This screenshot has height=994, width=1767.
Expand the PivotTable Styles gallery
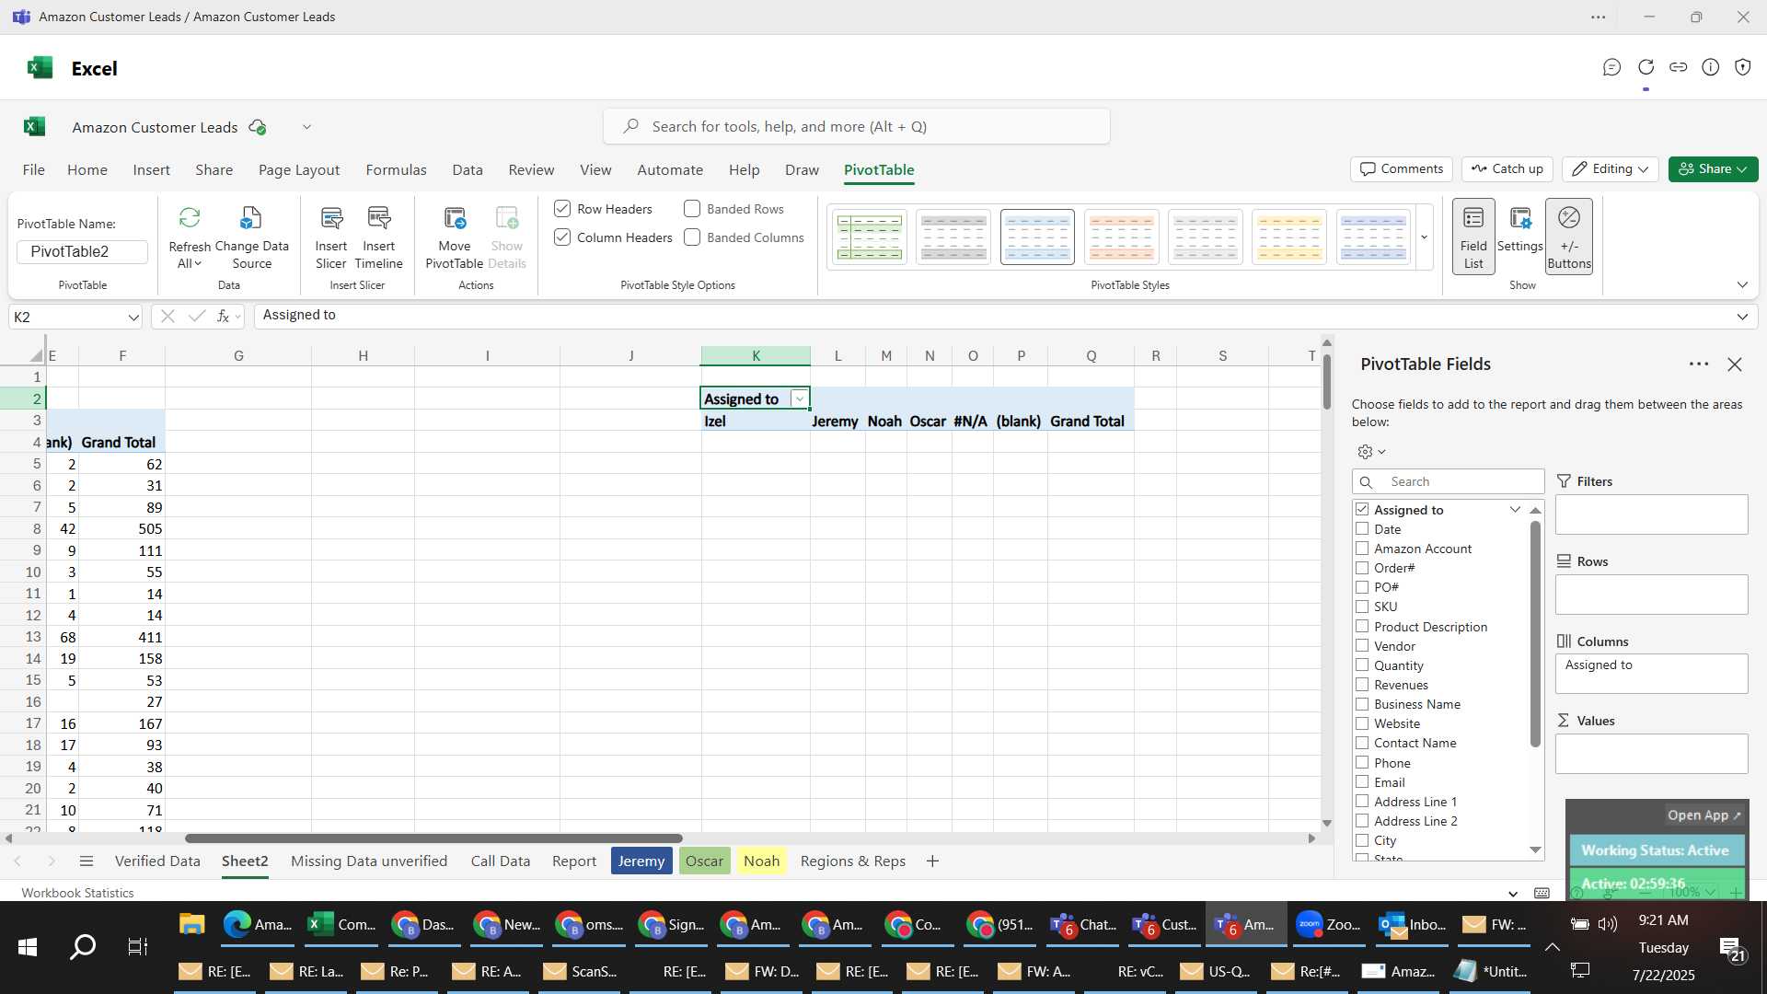[1425, 237]
